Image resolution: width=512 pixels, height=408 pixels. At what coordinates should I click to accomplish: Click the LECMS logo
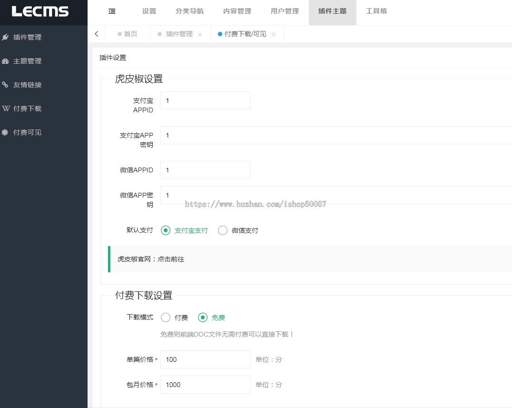click(40, 11)
